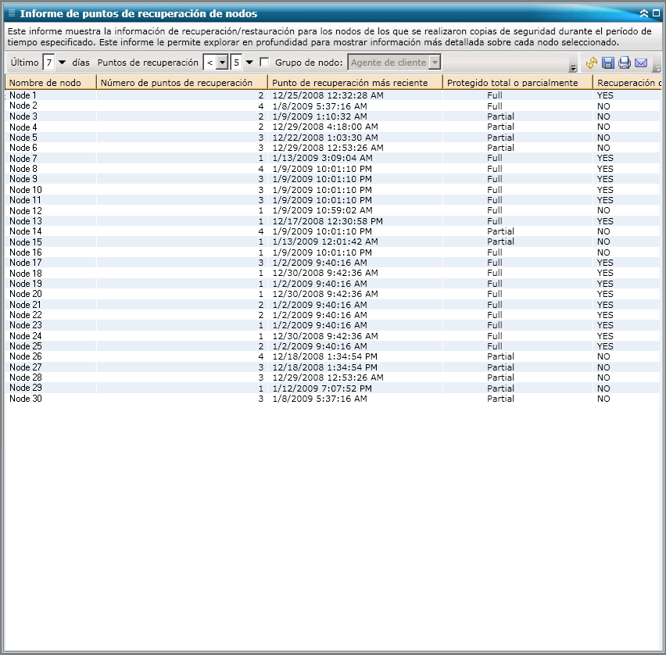Select Node 10 row

[333, 189]
